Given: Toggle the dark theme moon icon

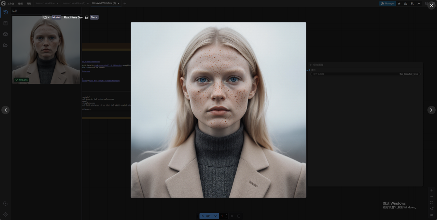Looking at the screenshot, I should click(x=5, y=204).
